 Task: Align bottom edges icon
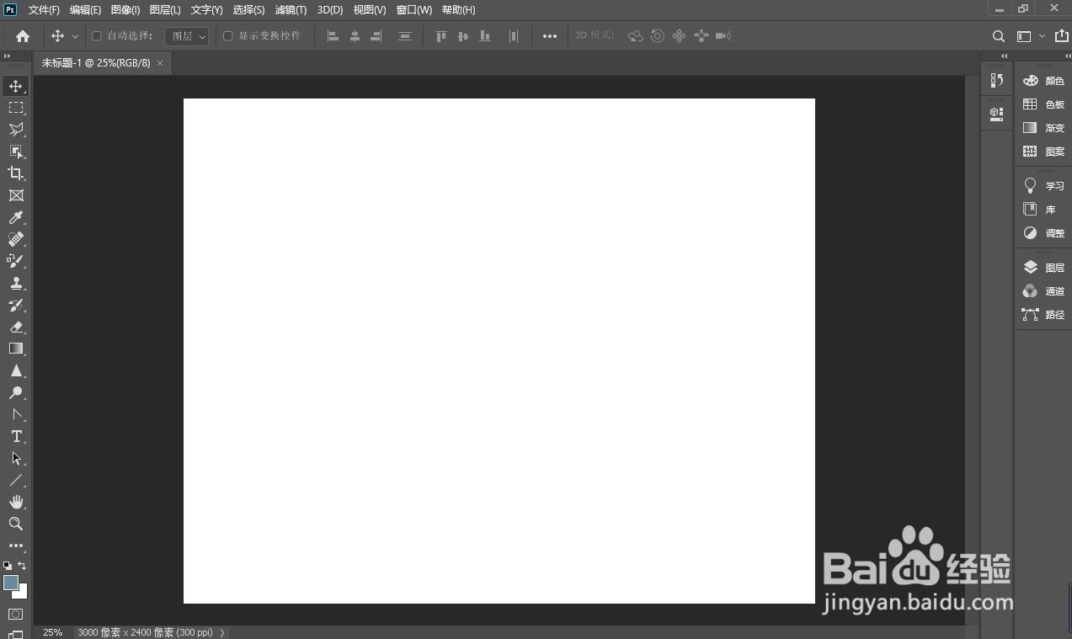(x=485, y=36)
